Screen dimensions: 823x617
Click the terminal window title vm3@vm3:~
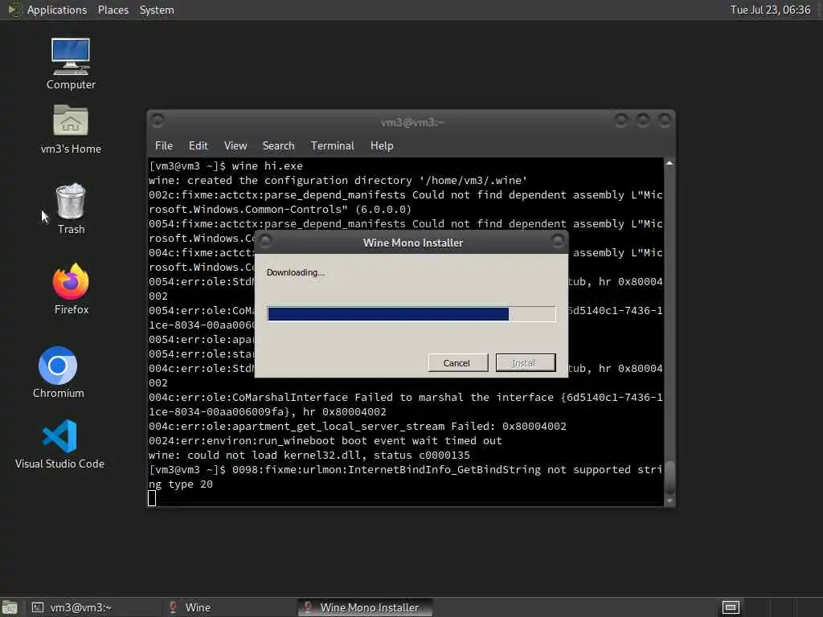412,122
